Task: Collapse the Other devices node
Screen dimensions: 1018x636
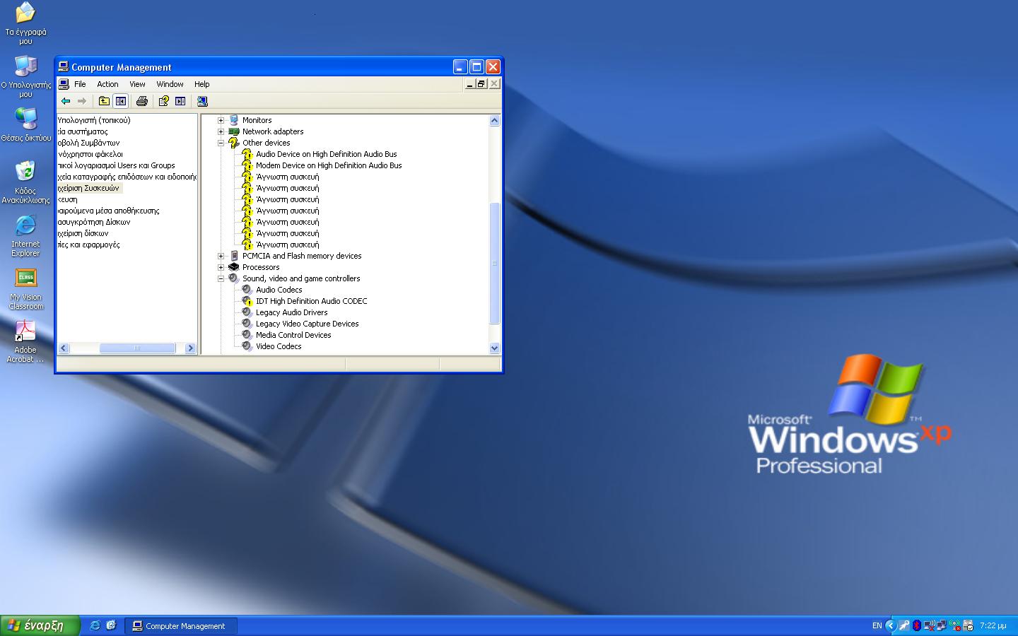Action: [221, 143]
